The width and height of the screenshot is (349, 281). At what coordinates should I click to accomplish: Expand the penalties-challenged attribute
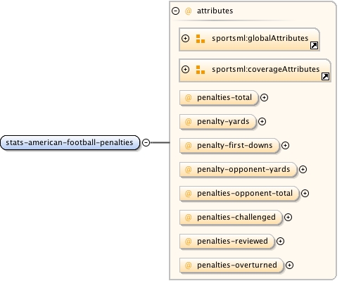point(288,217)
